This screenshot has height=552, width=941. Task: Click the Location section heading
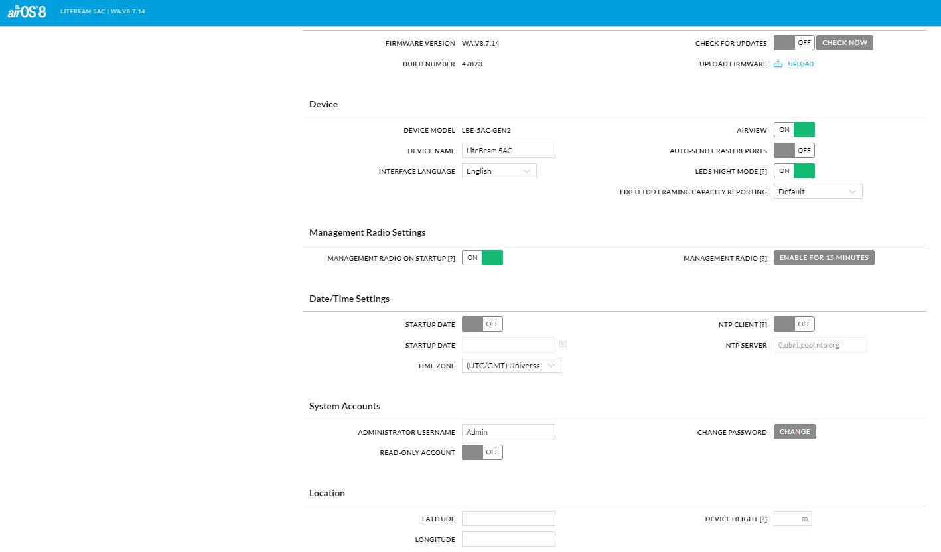click(x=327, y=493)
